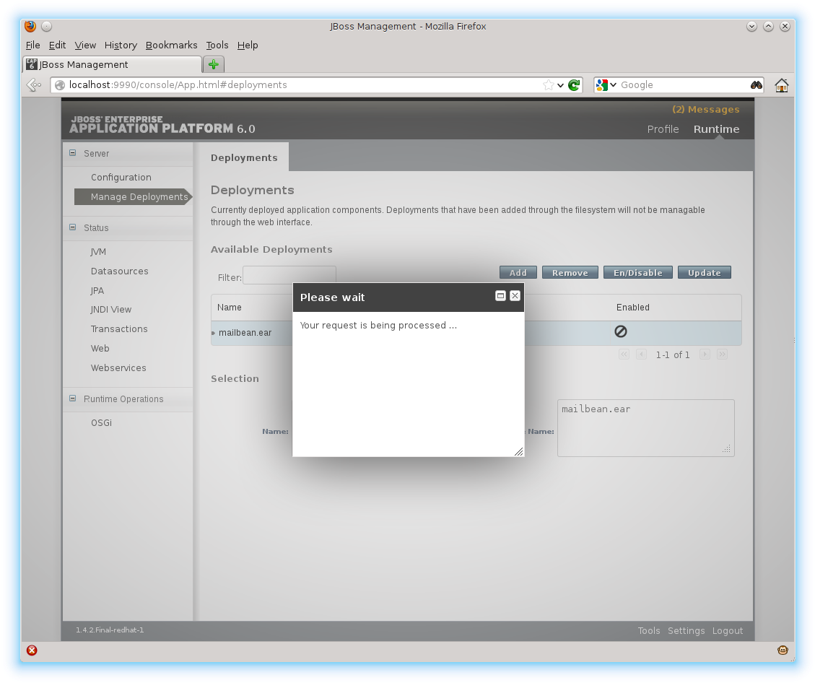Click the monkey icon in status bar
Viewport: 815px width, 683px height.
point(783,651)
